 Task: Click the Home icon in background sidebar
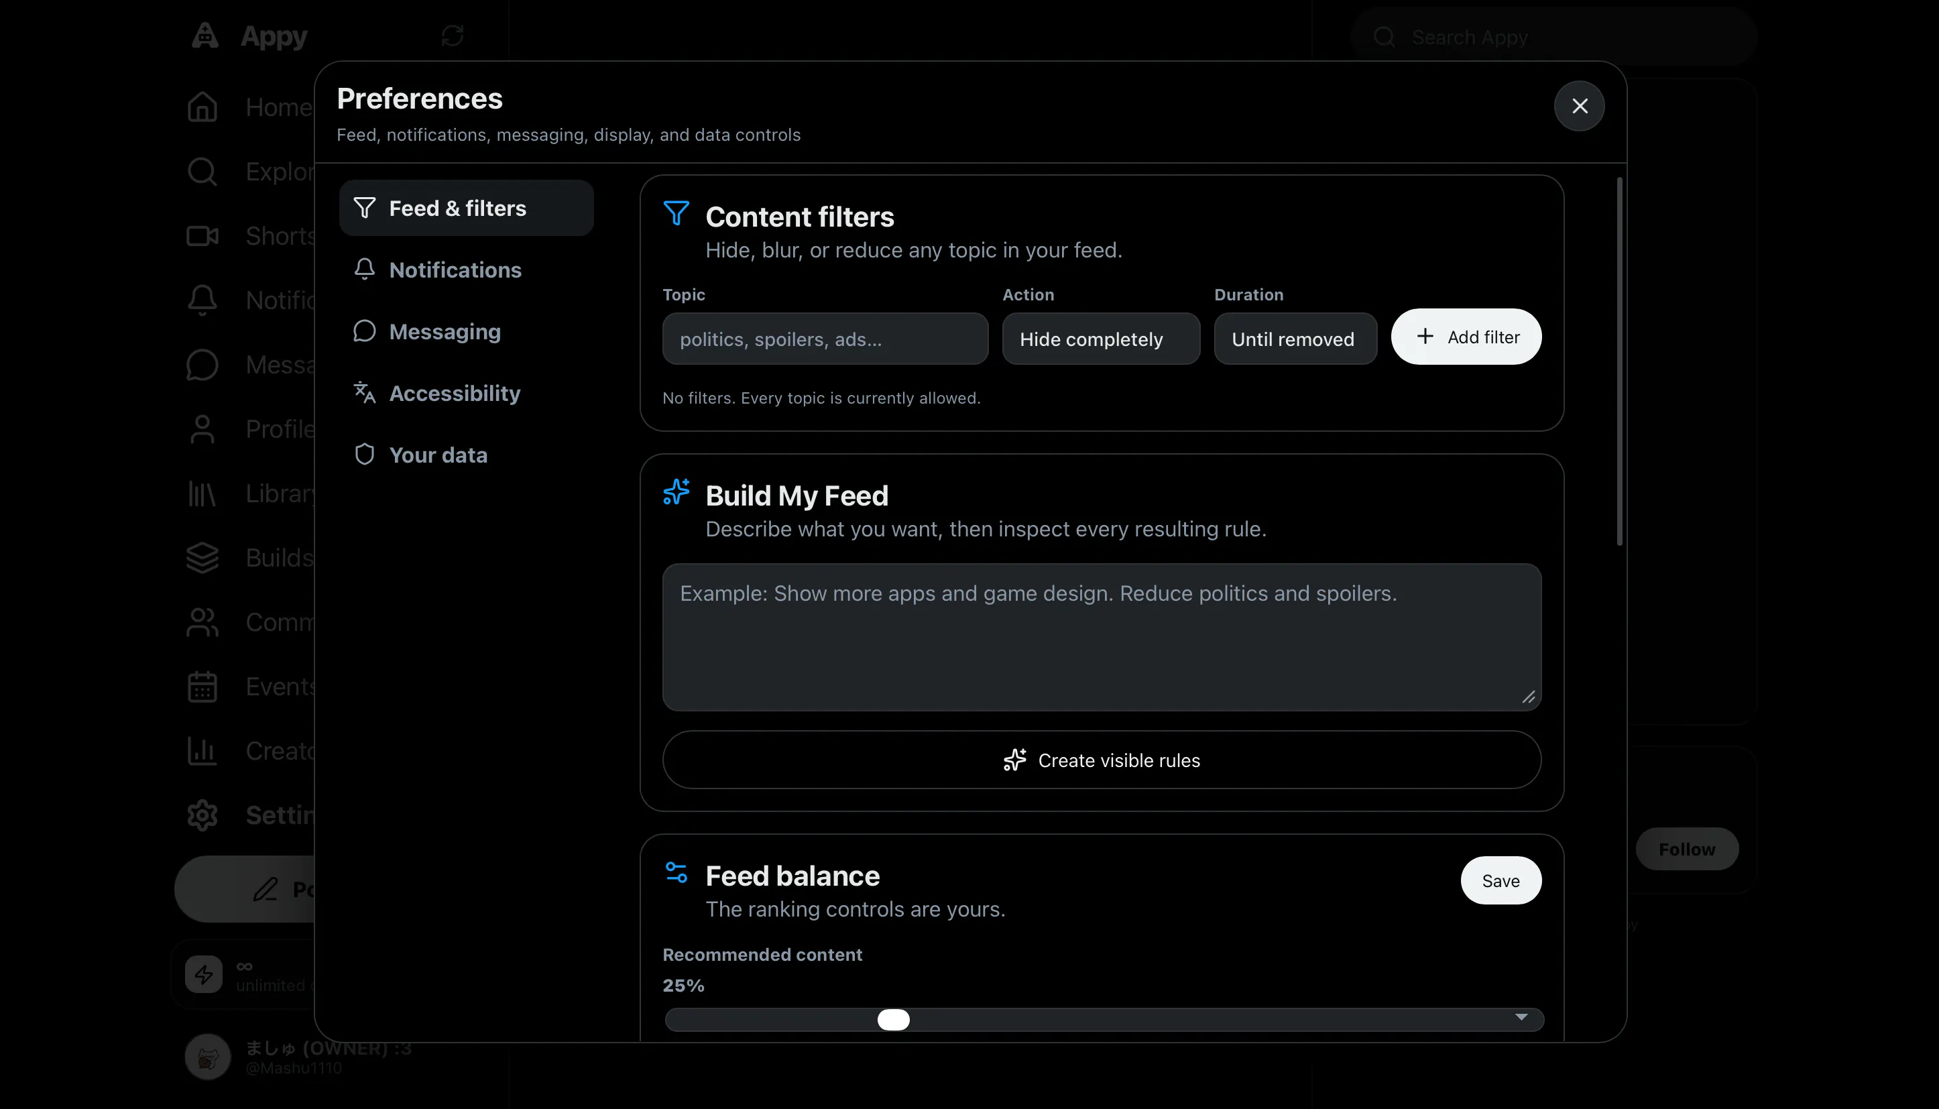[x=202, y=107]
